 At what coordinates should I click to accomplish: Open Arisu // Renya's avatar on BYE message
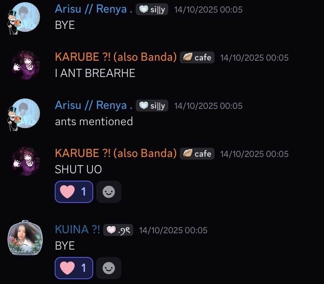(25, 17)
